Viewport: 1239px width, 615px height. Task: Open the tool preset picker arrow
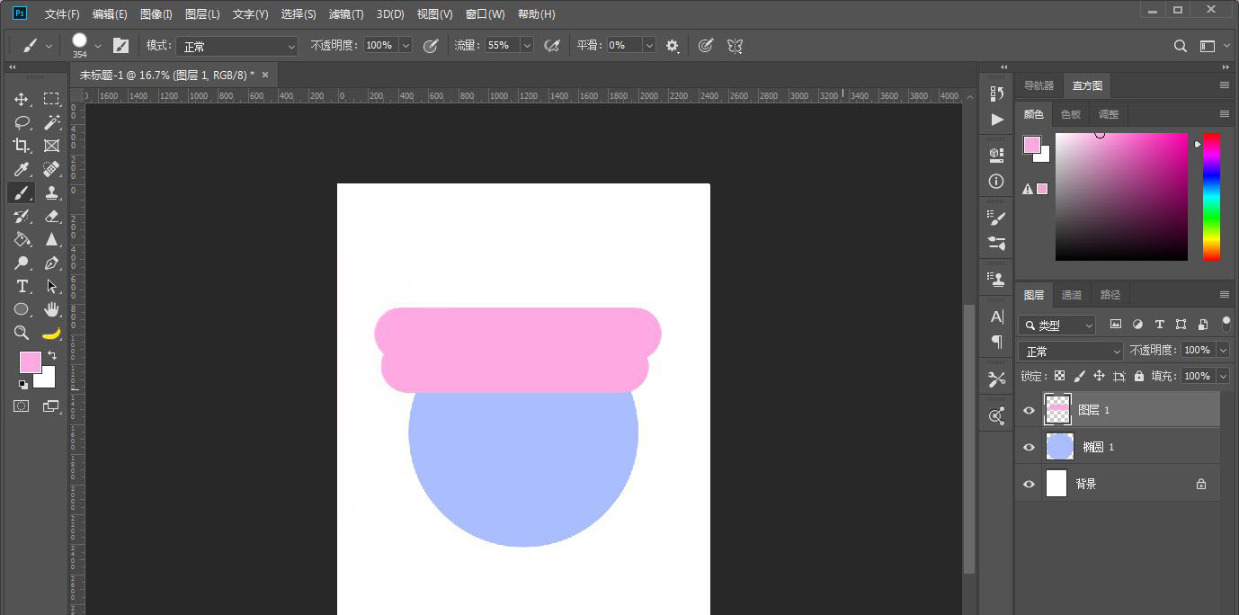(49, 45)
